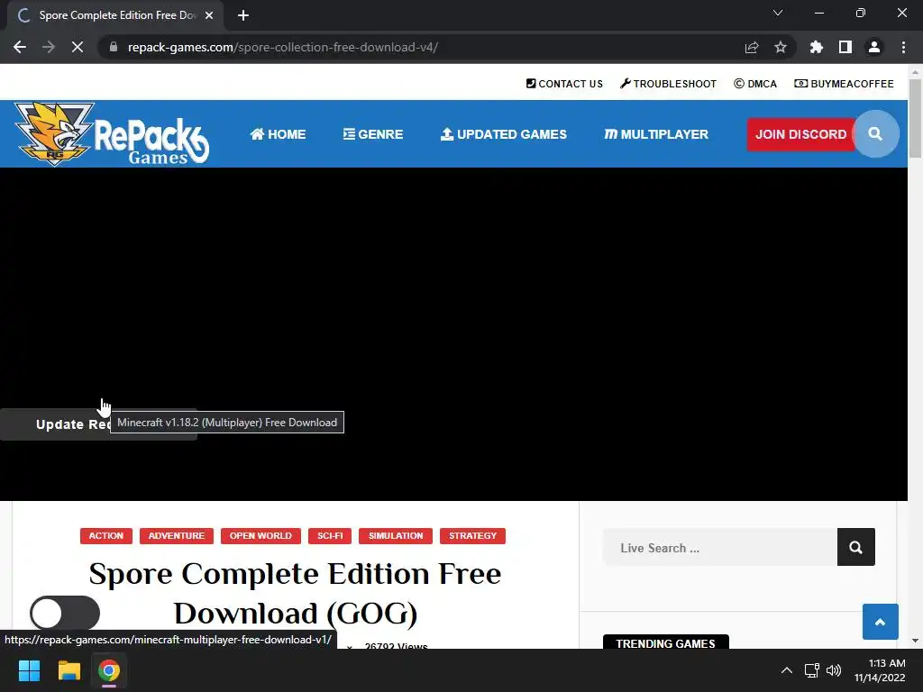923x692 pixels.
Task: Click the address bar URL
Action: pyautogui.click(x=282, y=47)
